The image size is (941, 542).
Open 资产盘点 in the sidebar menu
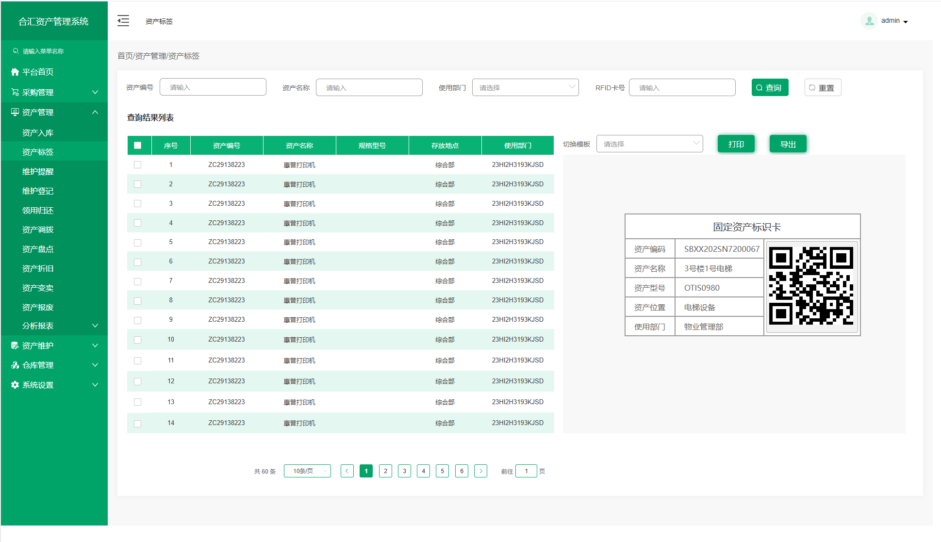coord(38,249)
